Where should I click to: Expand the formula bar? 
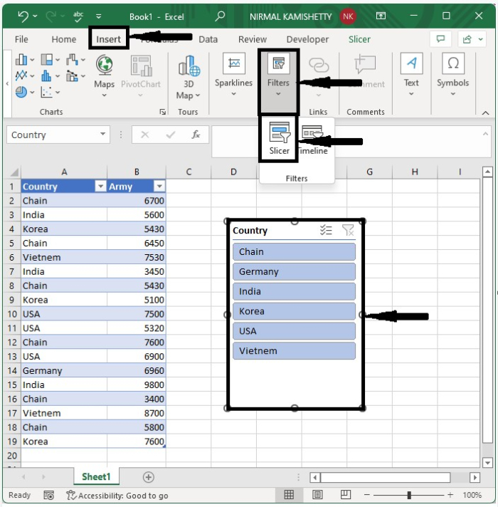pyautogui.click(x=485, y=134)
